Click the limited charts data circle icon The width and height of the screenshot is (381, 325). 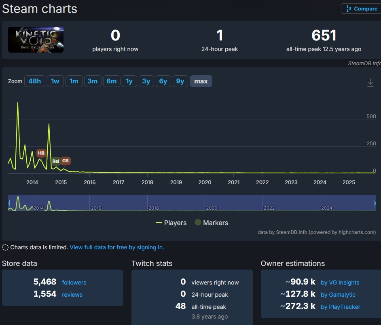tap(5, 247)
